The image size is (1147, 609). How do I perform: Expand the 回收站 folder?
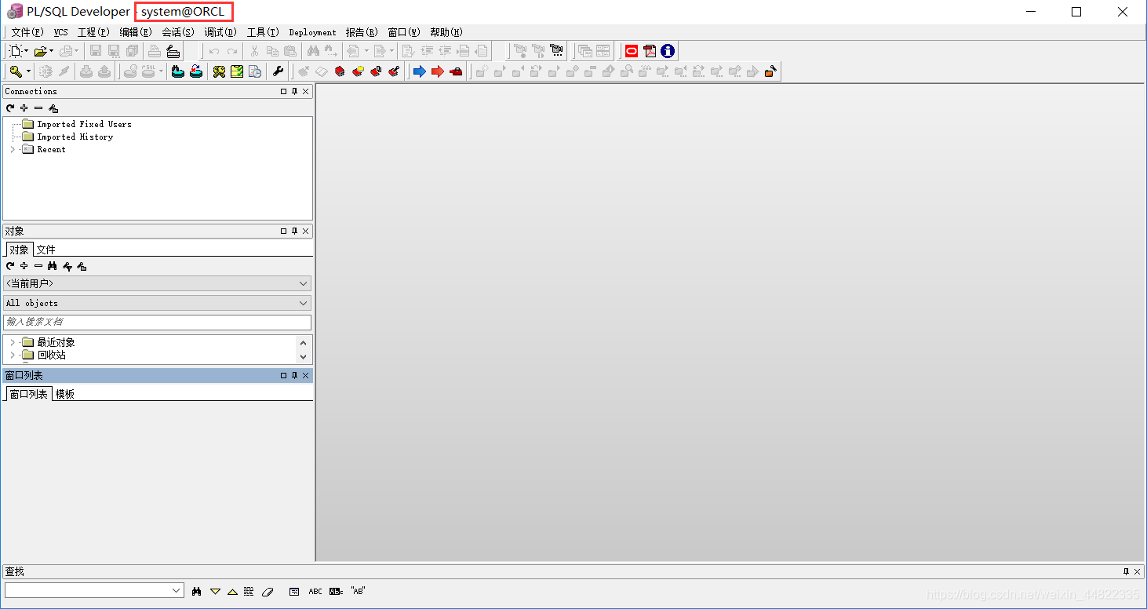pos(13,355)
